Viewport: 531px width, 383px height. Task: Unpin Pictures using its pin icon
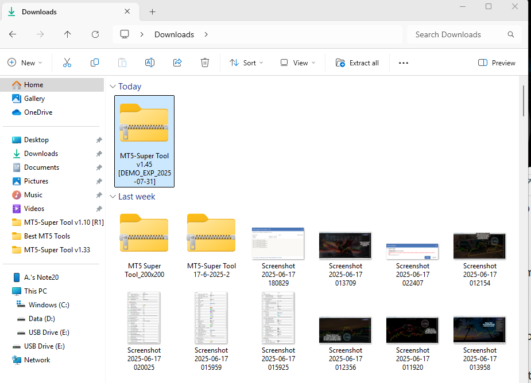99,181
